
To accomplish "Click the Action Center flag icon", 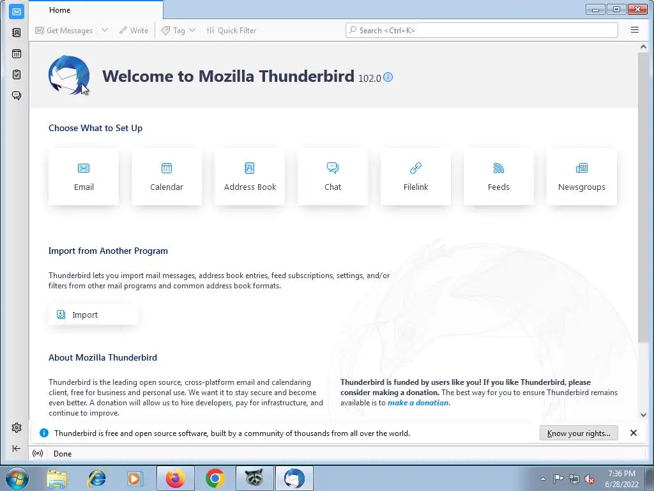I will (x=558, y=479).
